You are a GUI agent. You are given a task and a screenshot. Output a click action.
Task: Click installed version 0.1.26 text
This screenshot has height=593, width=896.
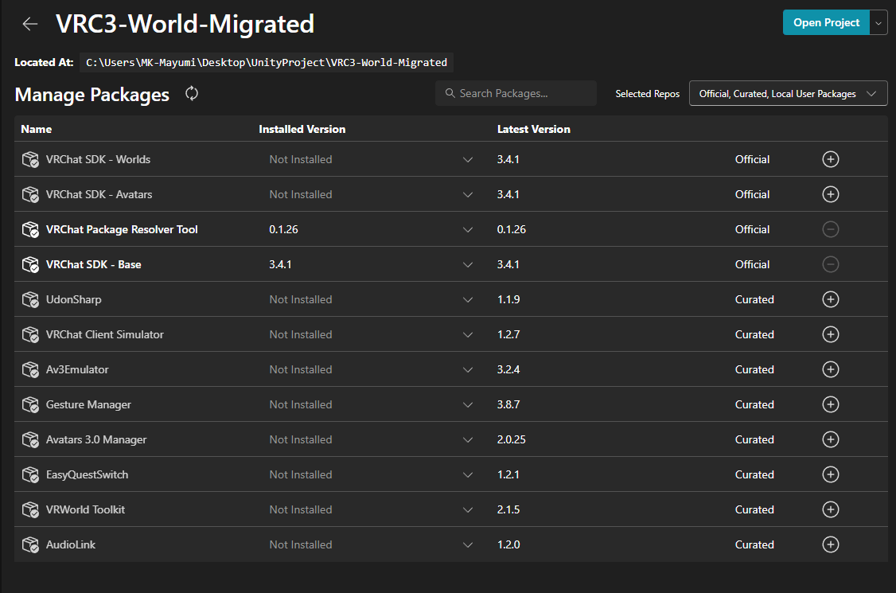(x=283, y=229)
